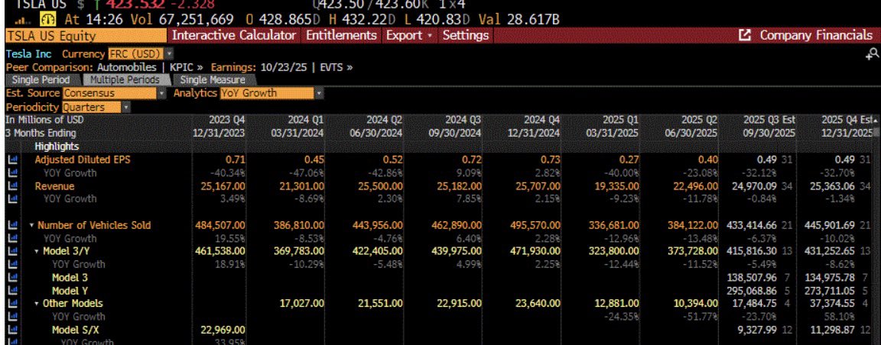The image size is (881, 345).
Task: Open the Periodicity Quarters dropdown
Action: 96,107
